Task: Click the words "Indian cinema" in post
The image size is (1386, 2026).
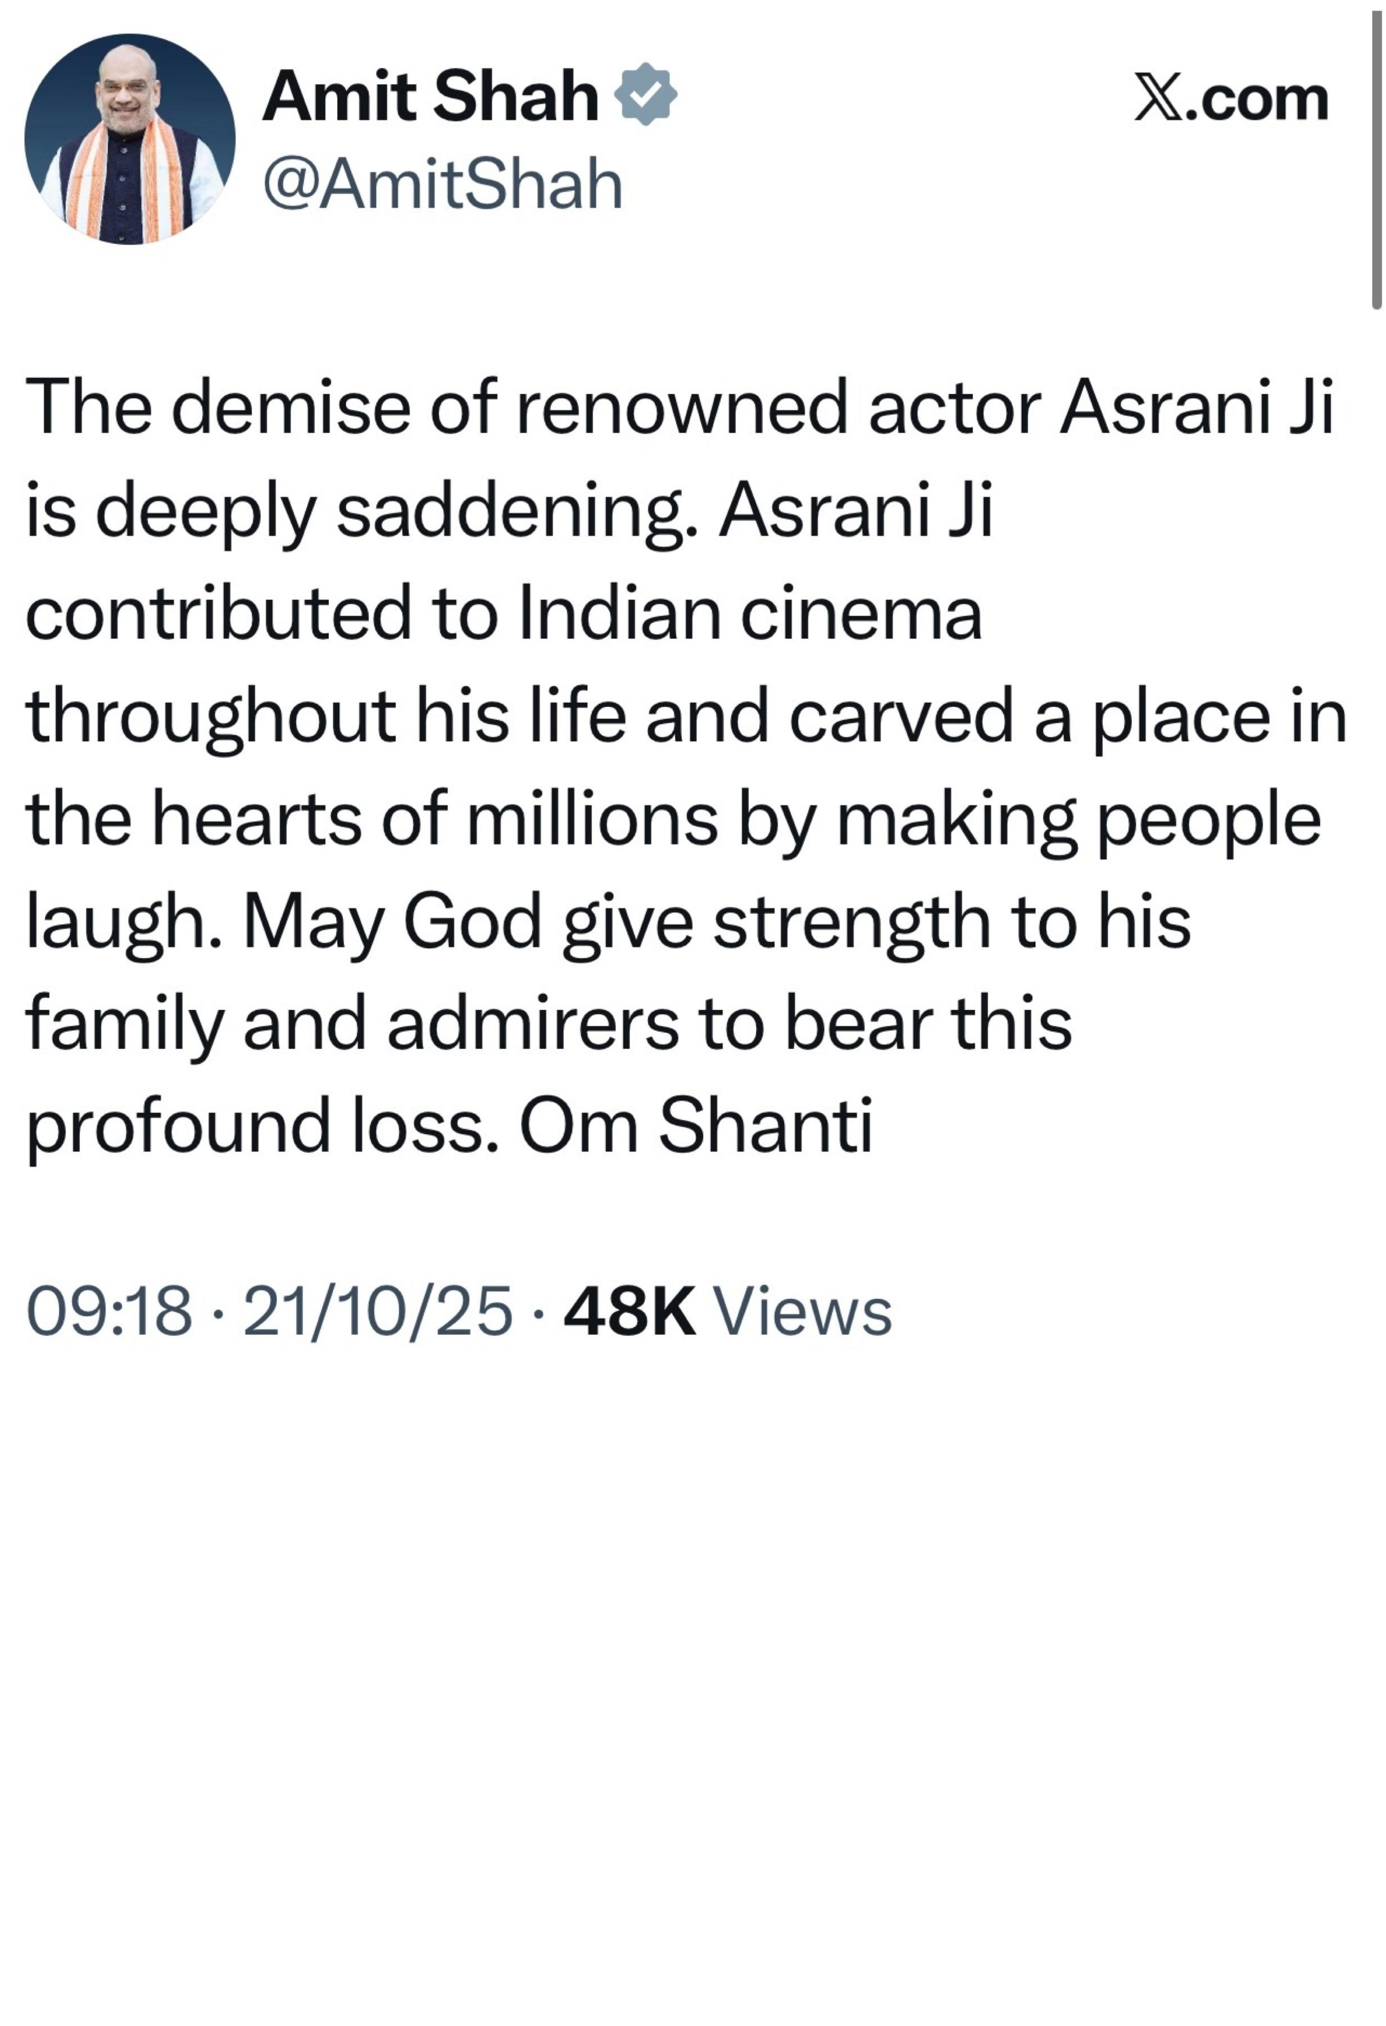Action: (x=750, y=613)
